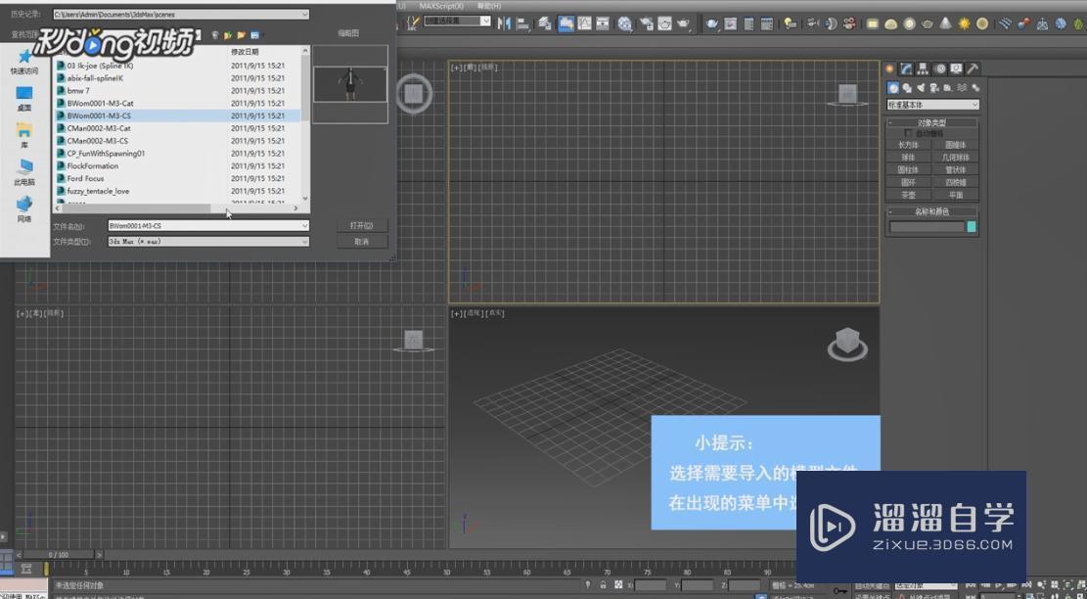This screenshot has height=599, width=1087.
Task: Open the 标准基本体 primitives dropdown
Action: [931, 104]
